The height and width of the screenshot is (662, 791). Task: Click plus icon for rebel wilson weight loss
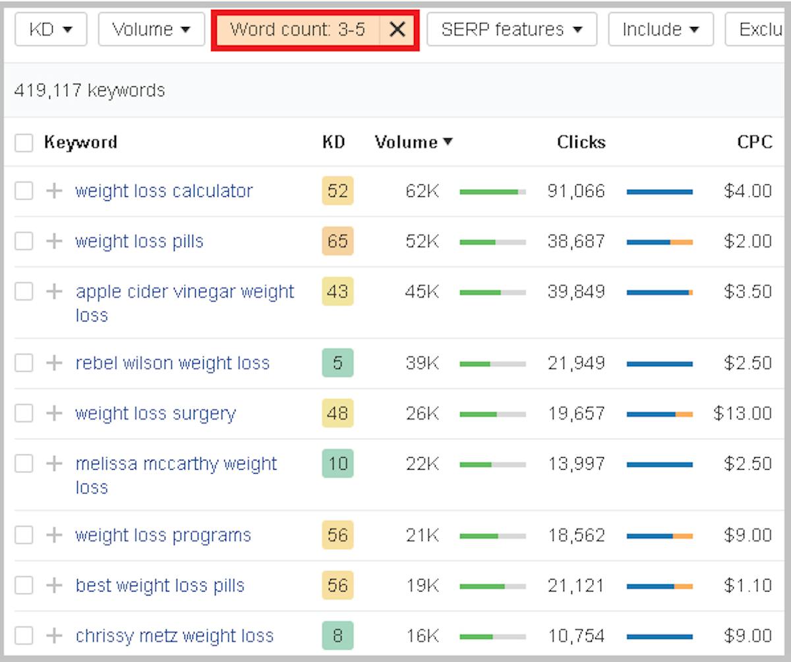54,363
